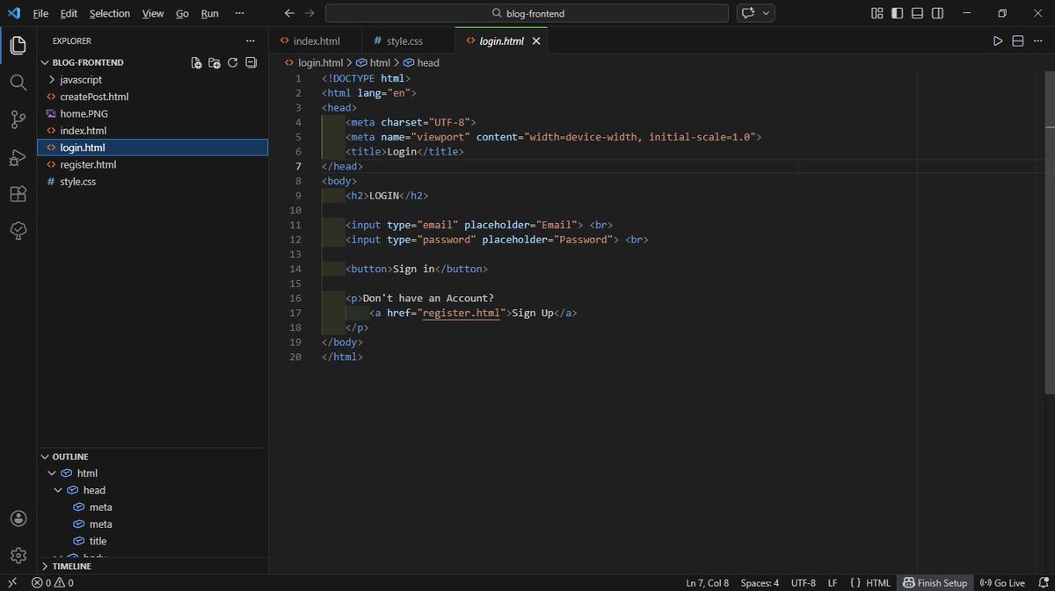Open the Source Control view

18,119
